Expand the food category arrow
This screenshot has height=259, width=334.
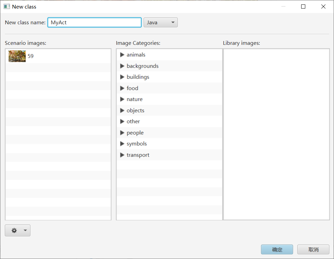coord(122,88)
